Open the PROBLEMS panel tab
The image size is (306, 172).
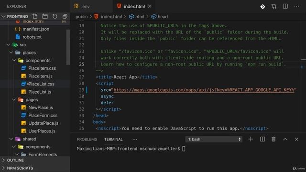87,140
